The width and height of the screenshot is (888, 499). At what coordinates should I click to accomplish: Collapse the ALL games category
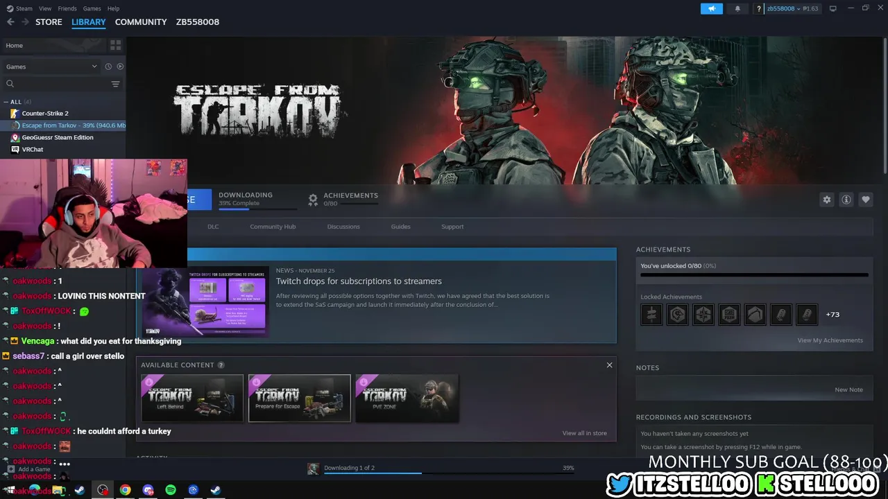[x=6, y=102]
